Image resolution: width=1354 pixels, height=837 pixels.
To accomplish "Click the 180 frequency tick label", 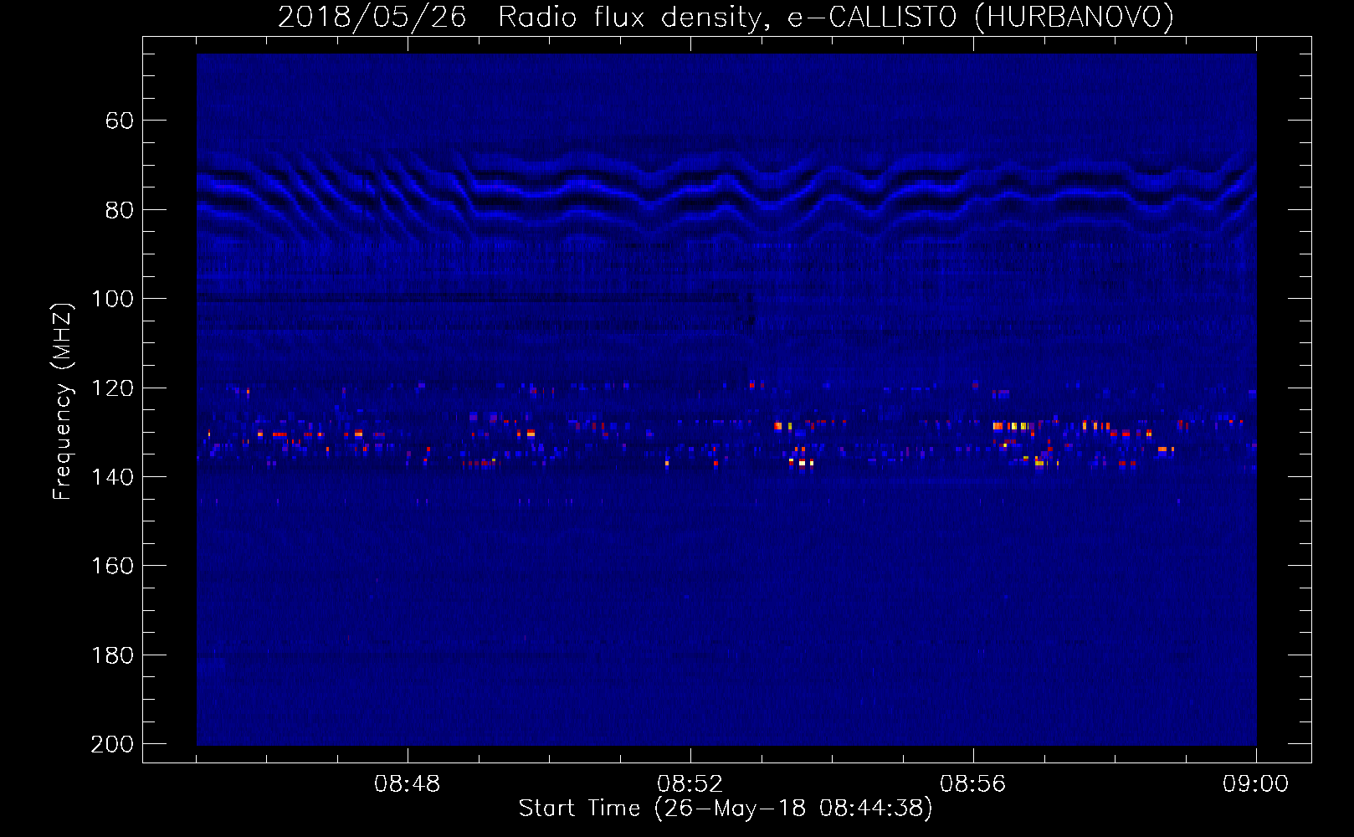I will coord(112,655).
